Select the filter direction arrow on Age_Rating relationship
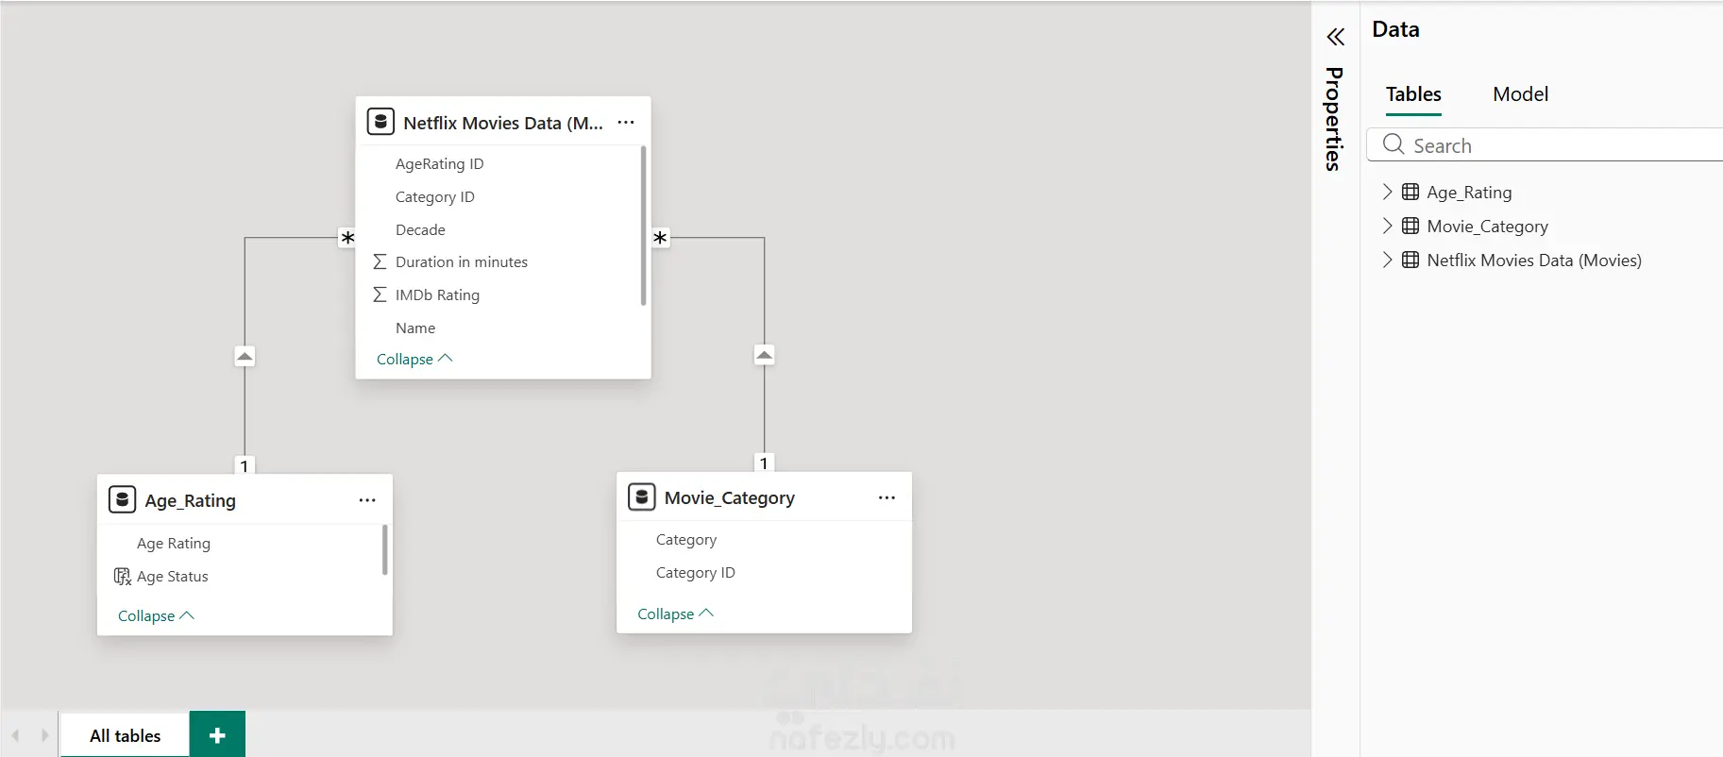This screenshot has height=757, width=1723. 245,356
